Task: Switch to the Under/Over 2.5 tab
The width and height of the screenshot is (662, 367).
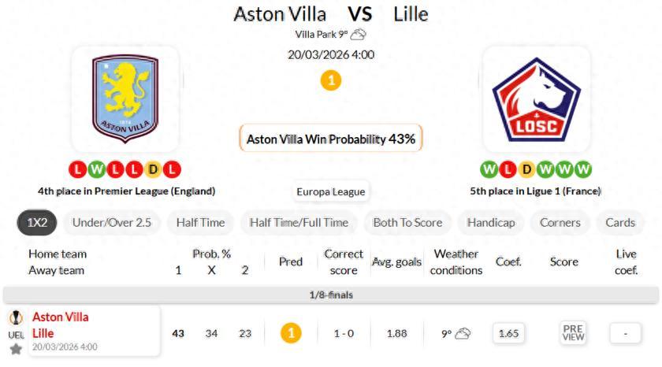Action: pyautogui.click(x=111, y=223)
